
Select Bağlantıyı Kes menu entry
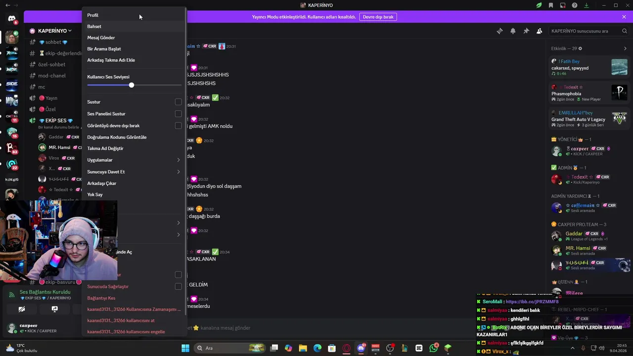click(134, 298)
